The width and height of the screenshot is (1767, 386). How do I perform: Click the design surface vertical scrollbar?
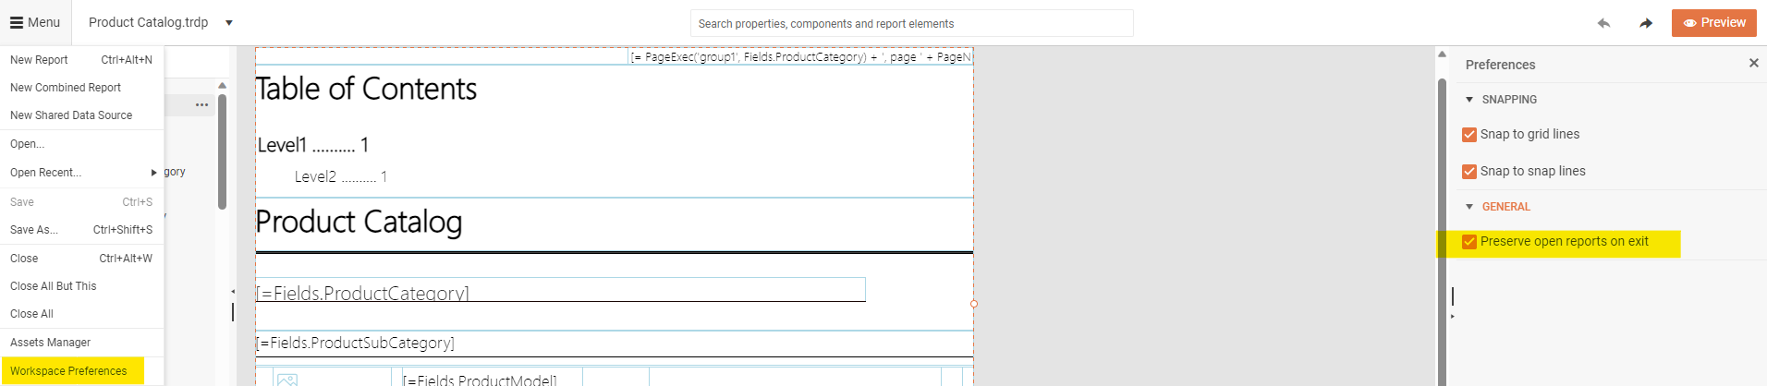click(1442, 231)
